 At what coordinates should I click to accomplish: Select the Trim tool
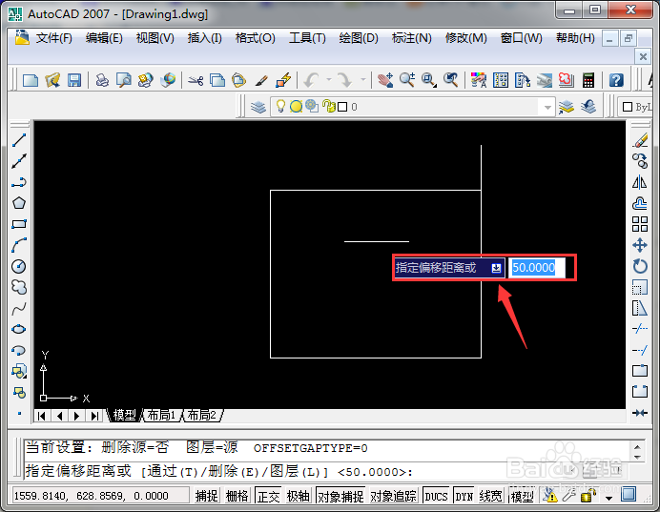point(640,329)
